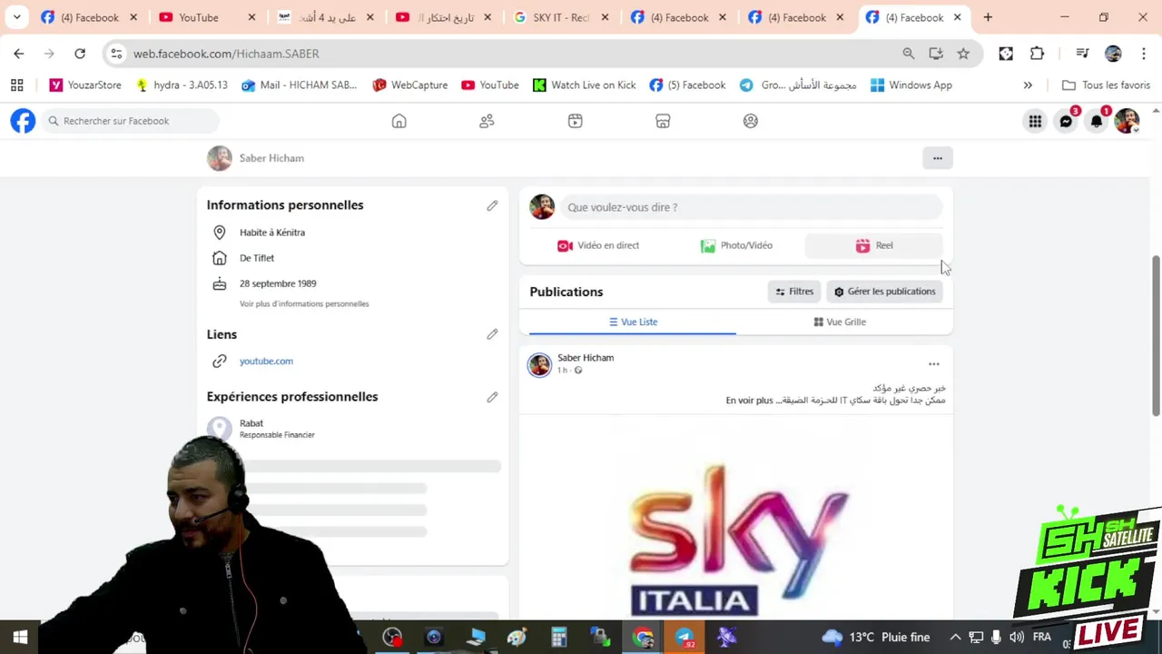This screenshot has height=654, width=1162.
Task: Expand hidden bookmarks with the double chevron
Action: point(1028,85)
